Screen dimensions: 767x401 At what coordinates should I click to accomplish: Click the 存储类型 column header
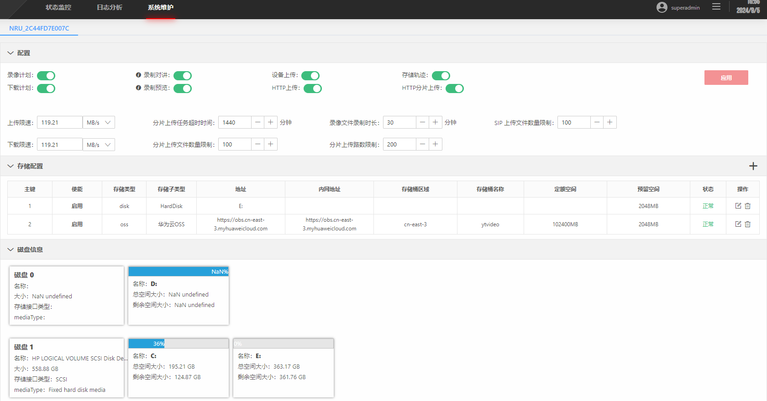(x=124, y=189)
